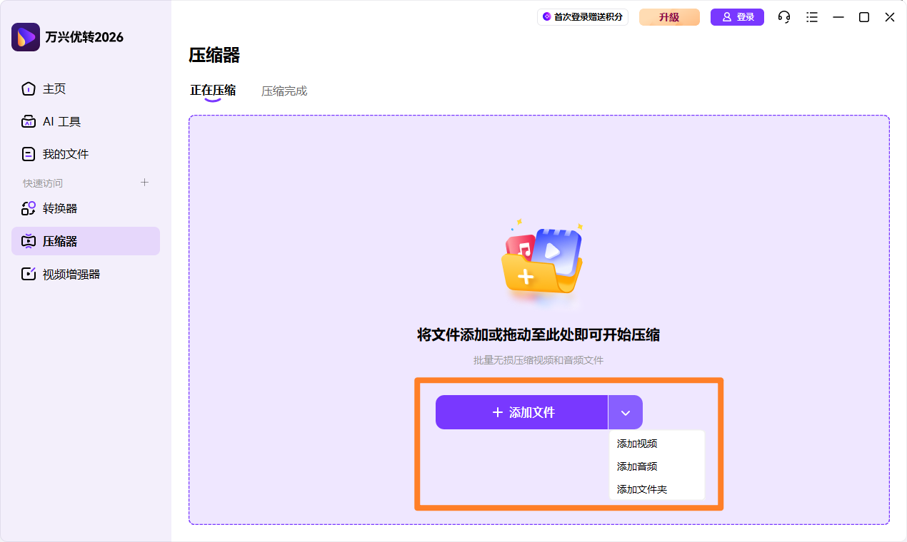Add an item to 快速访问 with the plus
Viewport: 907px width, 542px height.
144,183
